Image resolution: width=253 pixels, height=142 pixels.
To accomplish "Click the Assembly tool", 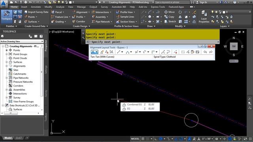I will [x=100, y=17].
